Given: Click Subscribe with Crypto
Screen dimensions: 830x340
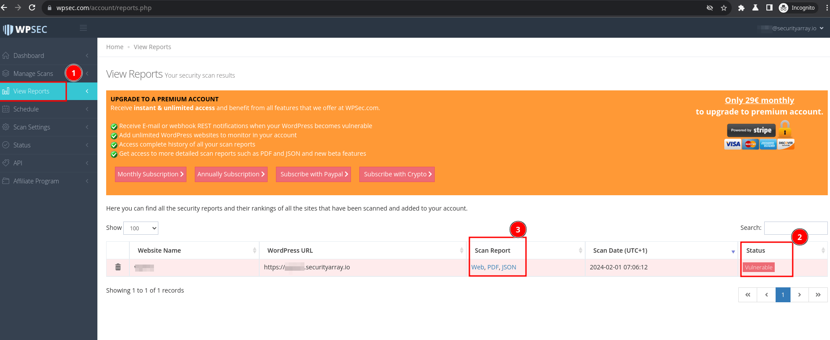Looking at the screenshot, I should tap(397, 174).
